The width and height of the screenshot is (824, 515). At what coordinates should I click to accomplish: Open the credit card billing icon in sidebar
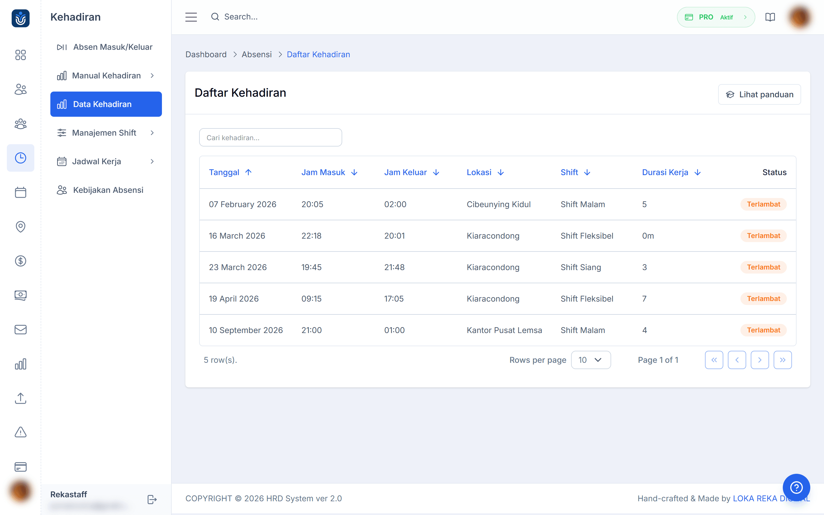(x=20, y=467)
